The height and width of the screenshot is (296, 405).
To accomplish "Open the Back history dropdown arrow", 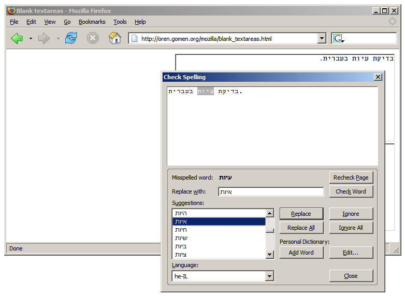I will [31, 39].
